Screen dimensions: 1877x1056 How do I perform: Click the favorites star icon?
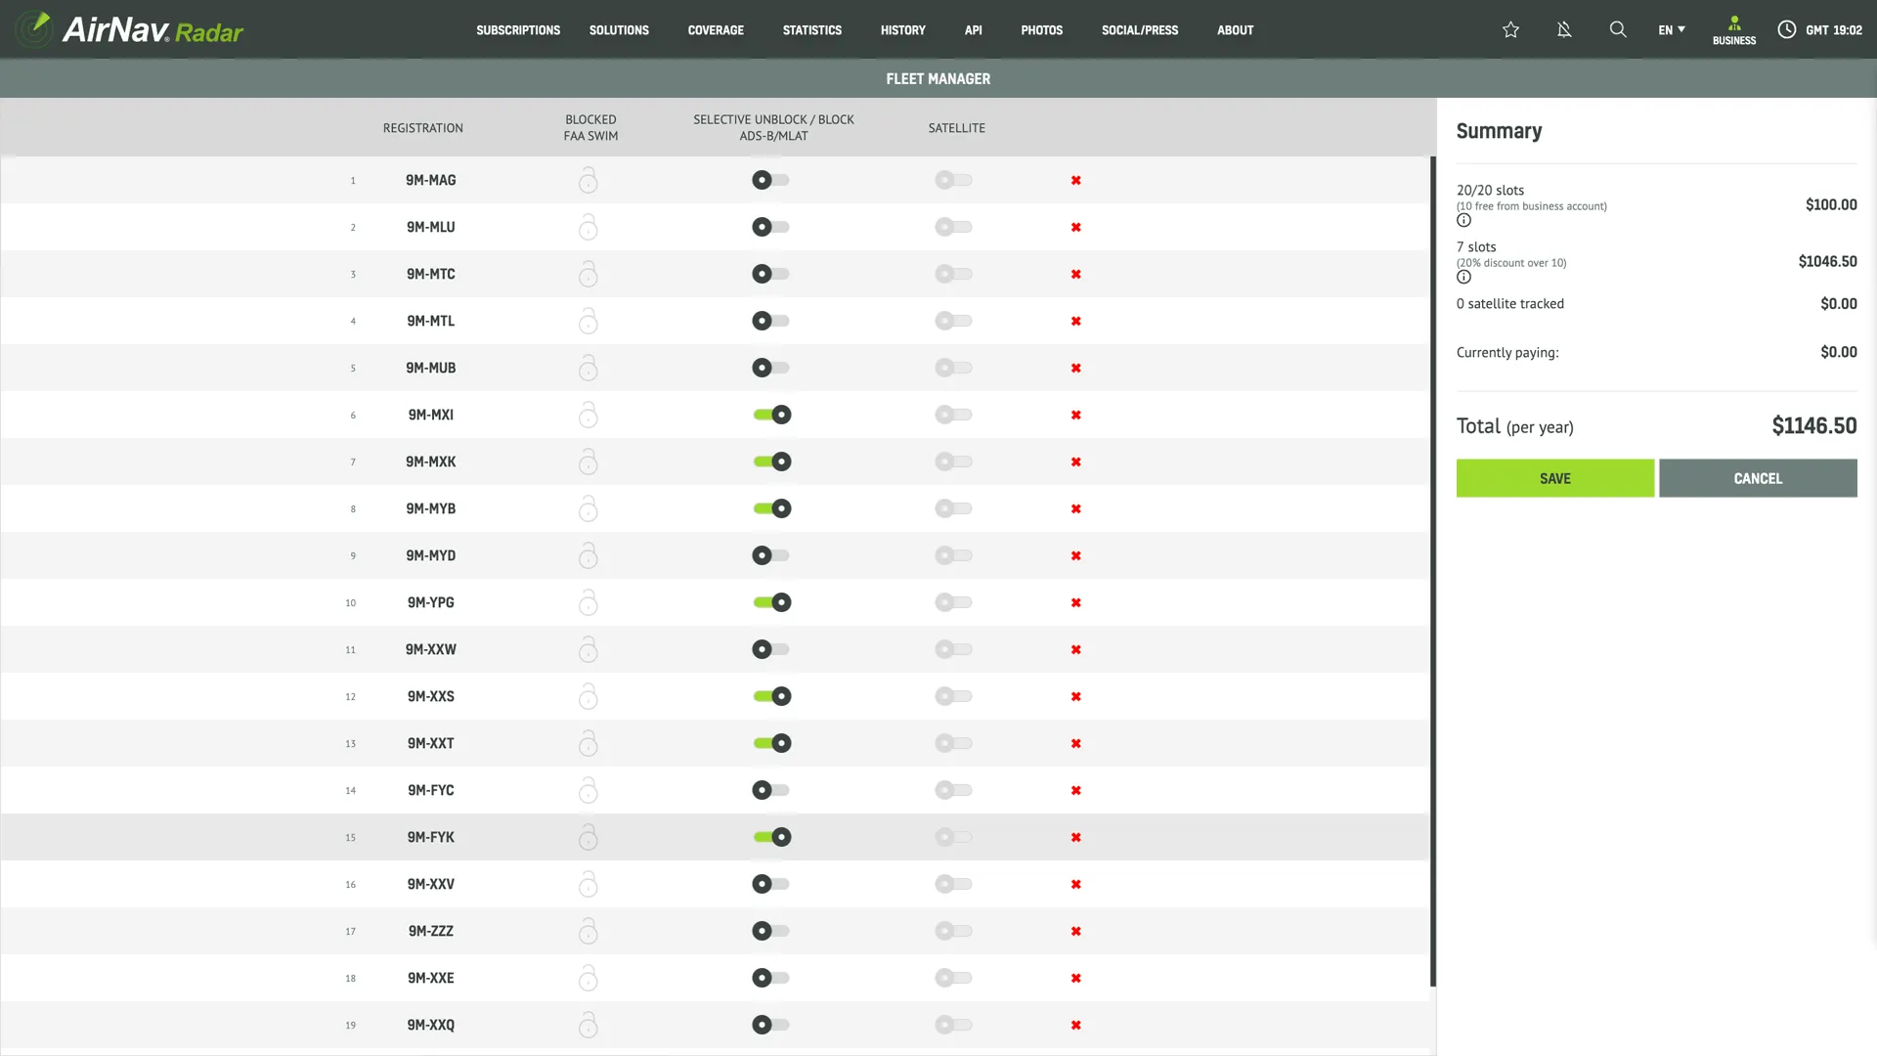1510,29
